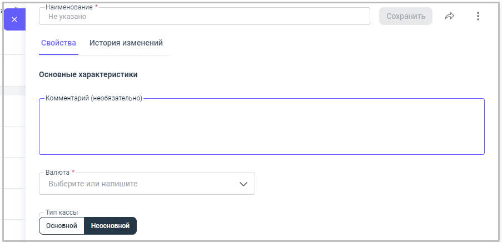Screen dimensions: 502x243
Task: Click the highlighted row in the background list
Action: pyautogui.click(x=12, y=90)
